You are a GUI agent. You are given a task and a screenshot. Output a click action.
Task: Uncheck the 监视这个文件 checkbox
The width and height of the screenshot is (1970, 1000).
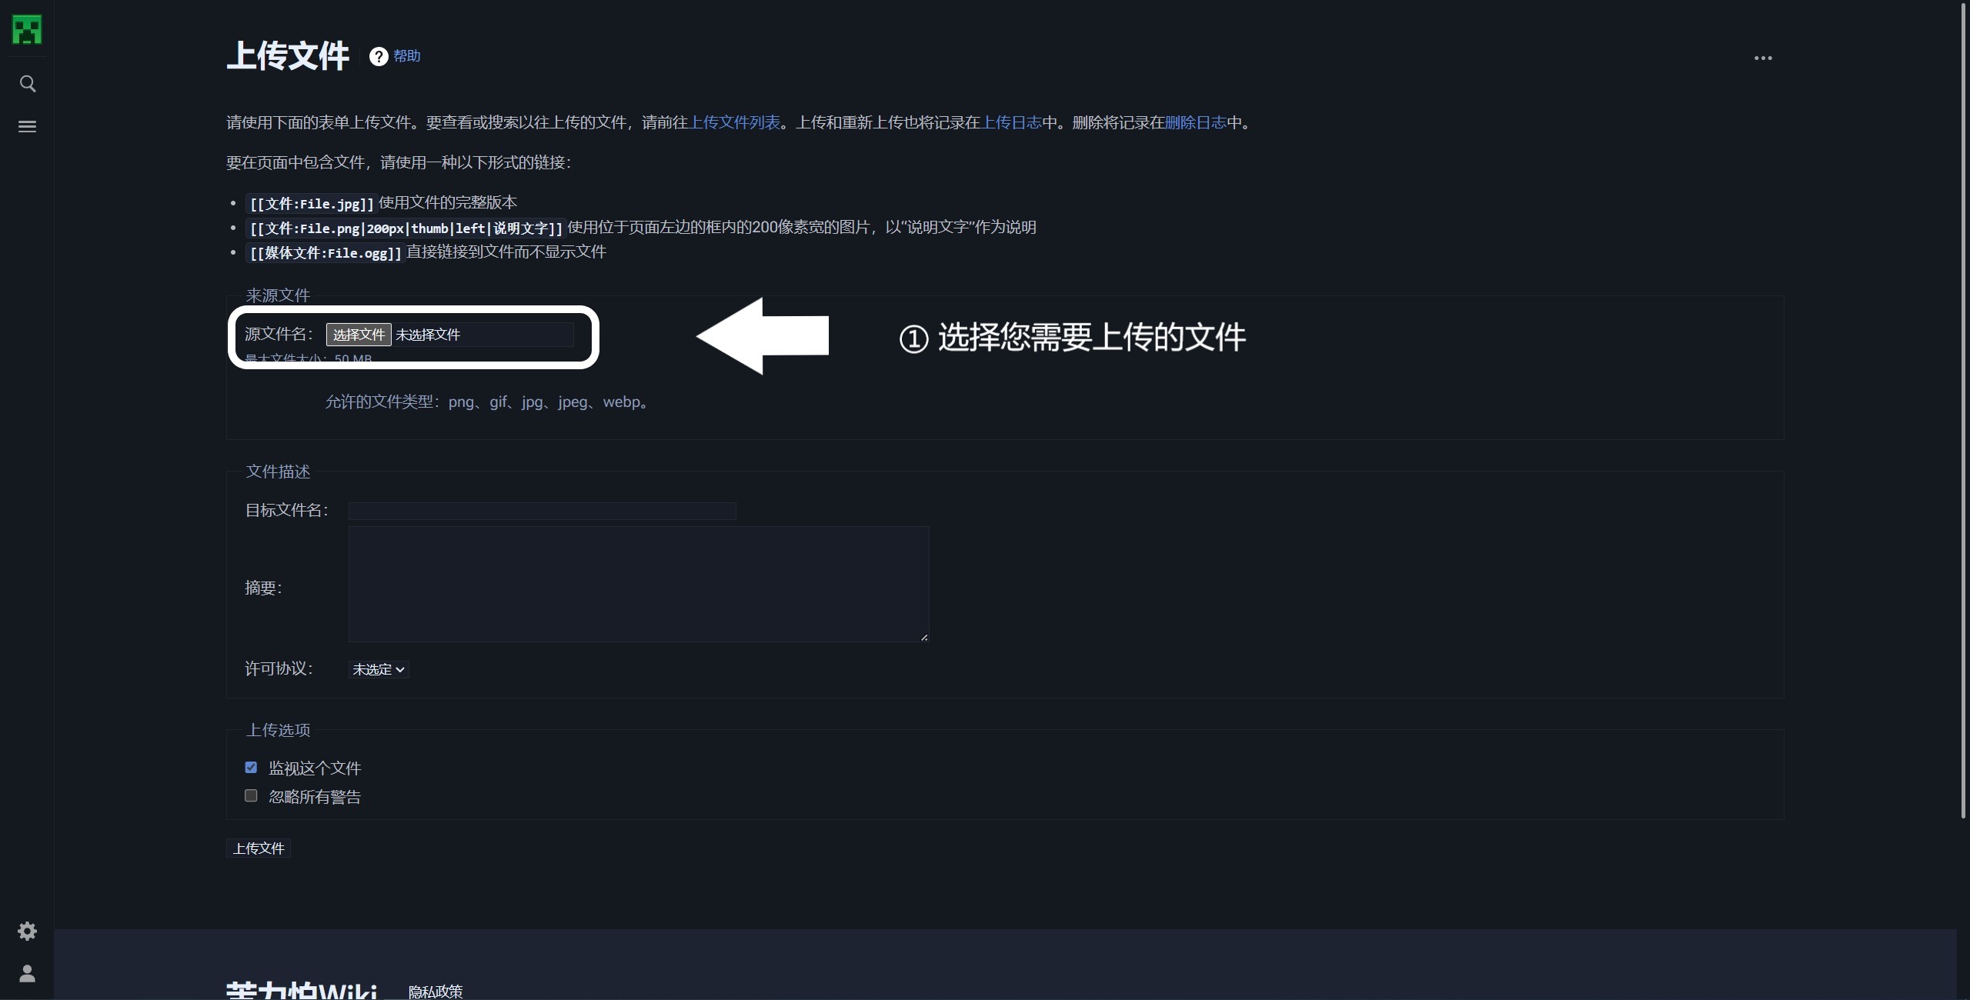251,768
